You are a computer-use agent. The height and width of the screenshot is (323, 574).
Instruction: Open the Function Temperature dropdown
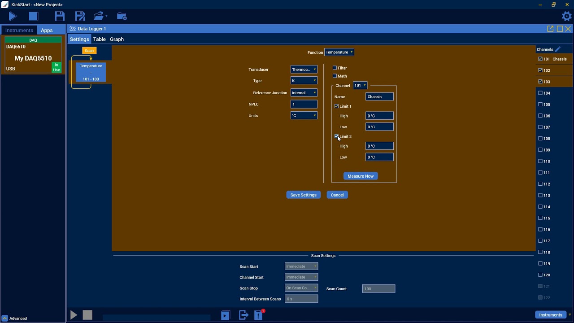tap(339, 52)
